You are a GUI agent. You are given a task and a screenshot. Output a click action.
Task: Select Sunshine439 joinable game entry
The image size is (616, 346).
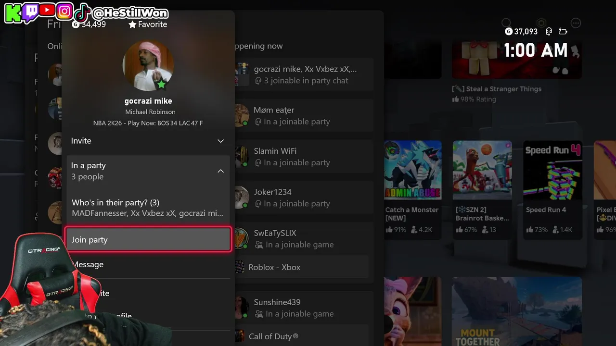click(x=304, y=308)
